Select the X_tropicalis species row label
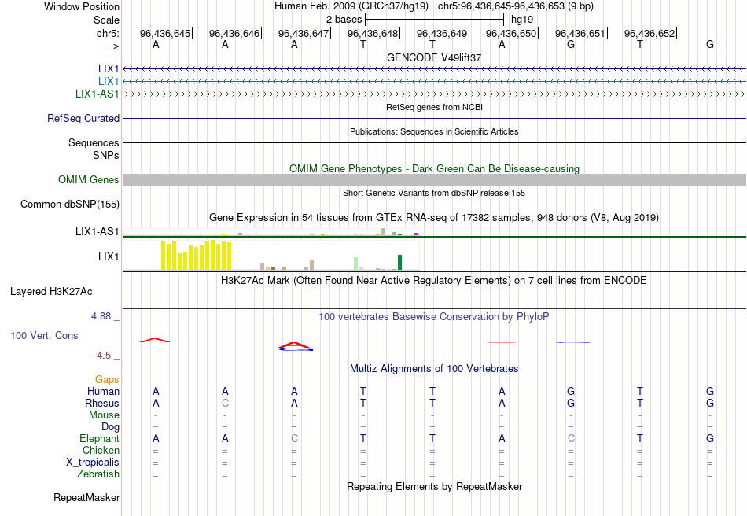Screen dimensions: 747x516 point(93,463)
